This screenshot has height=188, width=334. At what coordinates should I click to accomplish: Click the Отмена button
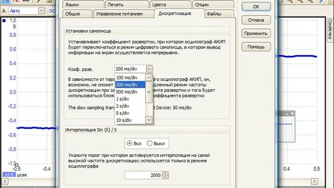tap(256, 20)
